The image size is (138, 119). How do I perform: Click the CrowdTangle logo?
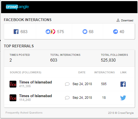pos(17,7)
